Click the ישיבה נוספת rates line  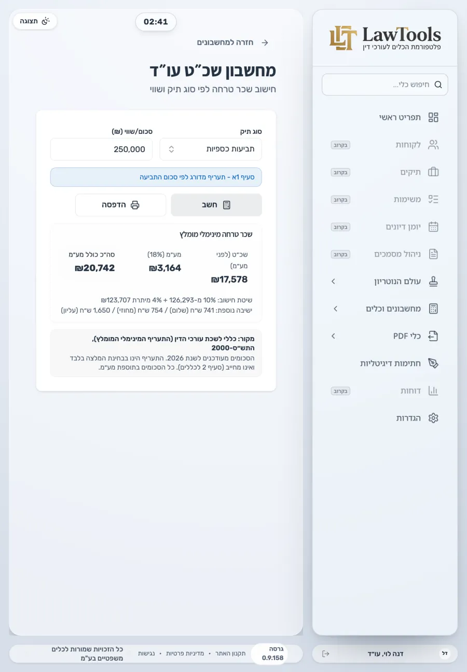tap(157, 310)
